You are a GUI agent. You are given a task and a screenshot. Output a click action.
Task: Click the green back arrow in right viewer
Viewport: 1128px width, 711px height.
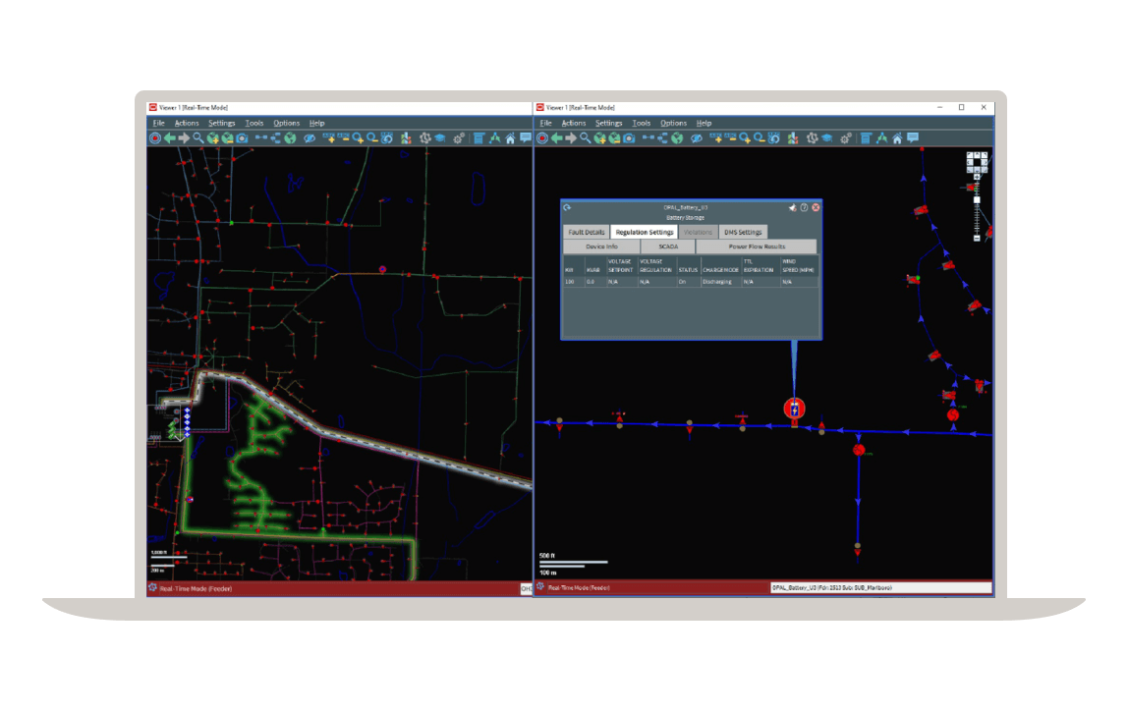[557, 138]
